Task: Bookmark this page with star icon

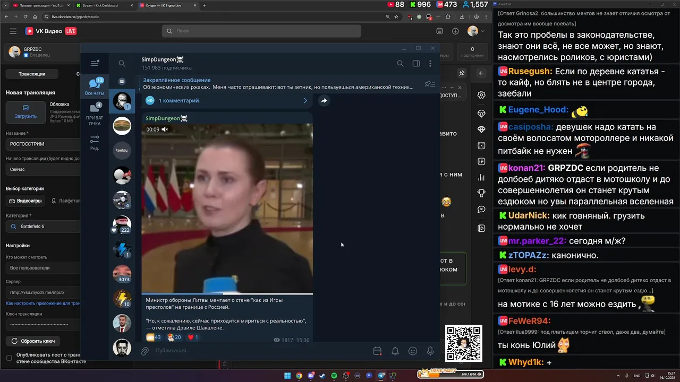Action: [x=396, y=17]
